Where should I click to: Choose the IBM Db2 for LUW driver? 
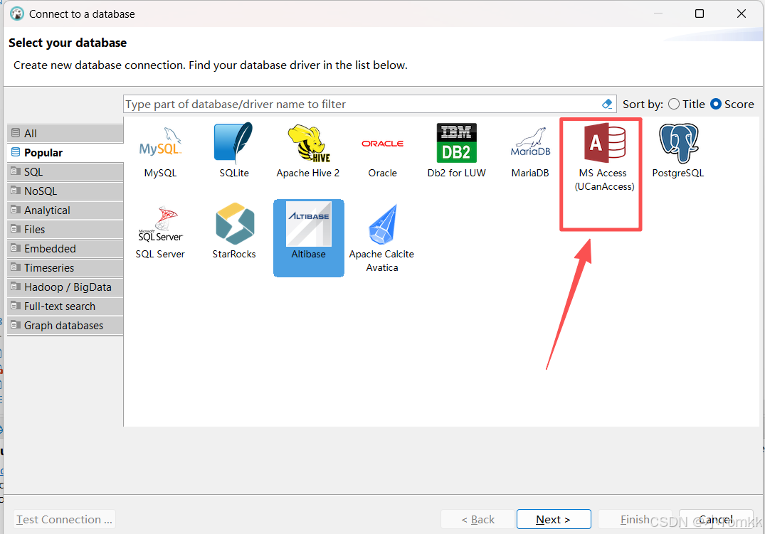[x=457, y=143]
